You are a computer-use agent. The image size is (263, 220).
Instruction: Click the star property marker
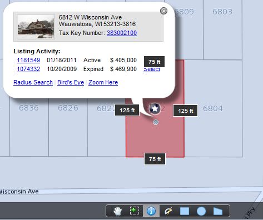click(x=155, y=108)
